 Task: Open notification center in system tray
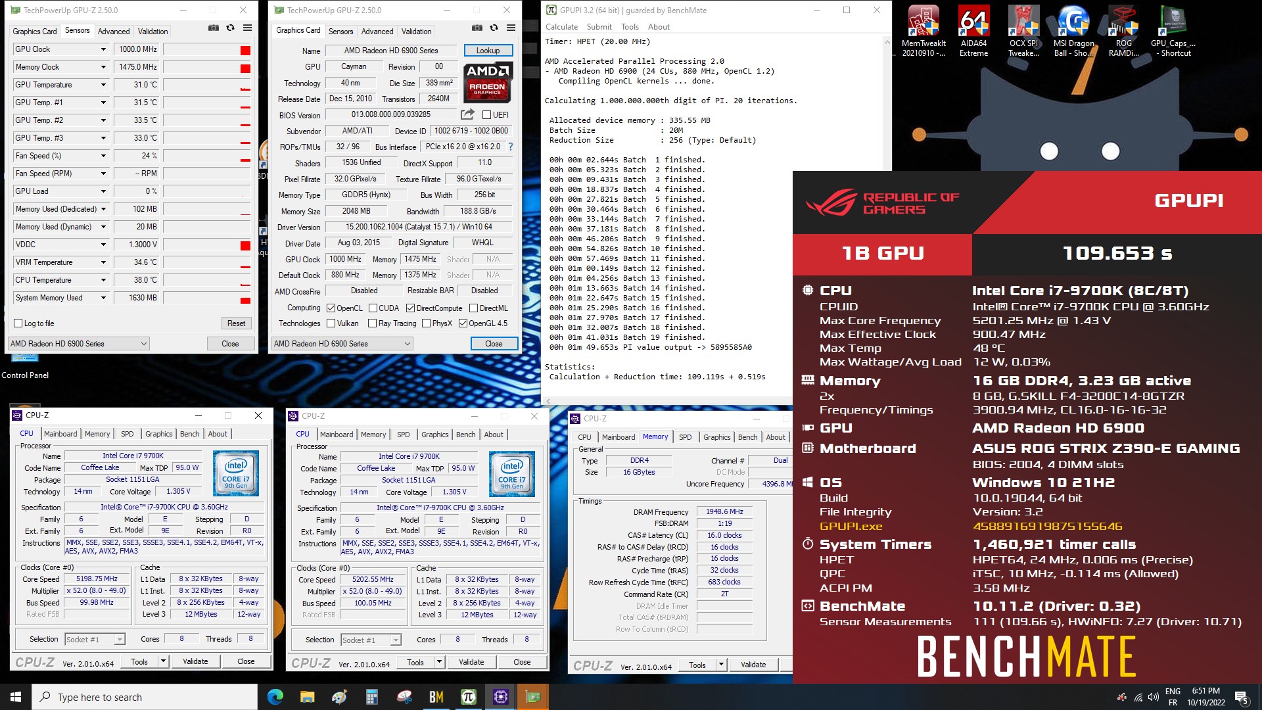1242,697
